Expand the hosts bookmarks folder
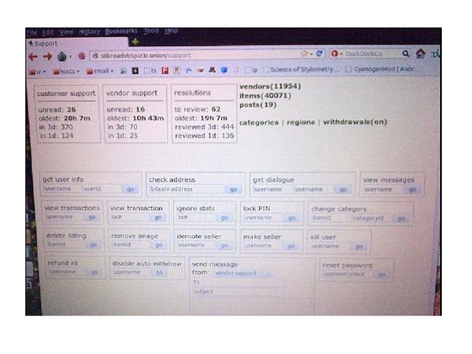 pos(66,72)
